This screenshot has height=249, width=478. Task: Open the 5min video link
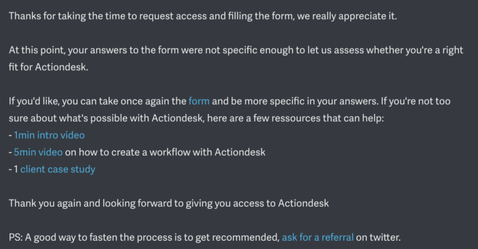click(x=38, y=152)
